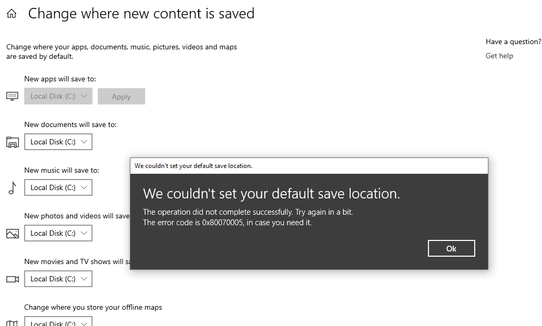Open the New movies and TV dropdown
Screen dimensions: 542x326
click(58, 279)
